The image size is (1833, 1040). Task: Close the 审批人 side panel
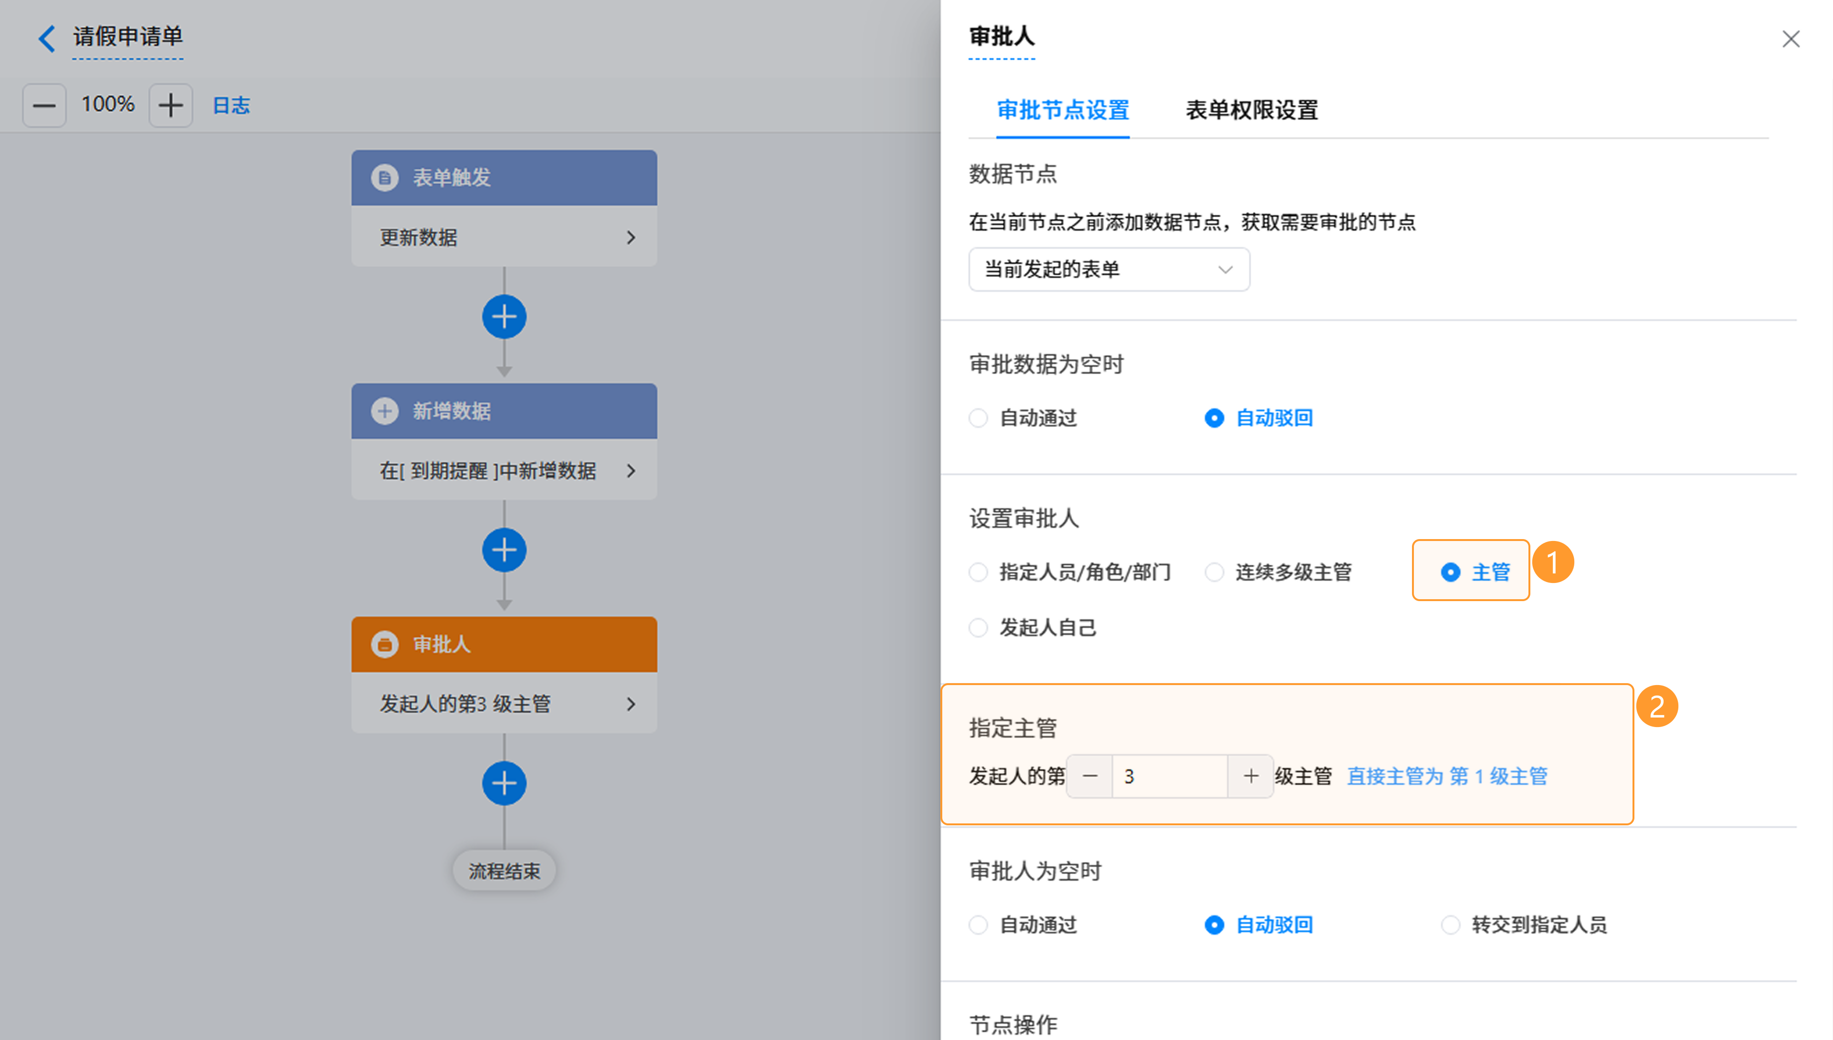coord(1790,39)
